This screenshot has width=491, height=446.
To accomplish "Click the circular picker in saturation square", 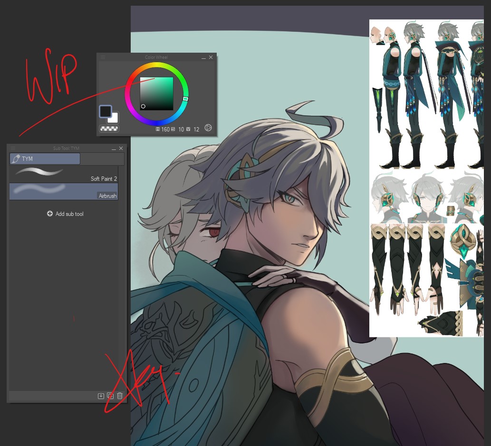I will click(143, 106).
